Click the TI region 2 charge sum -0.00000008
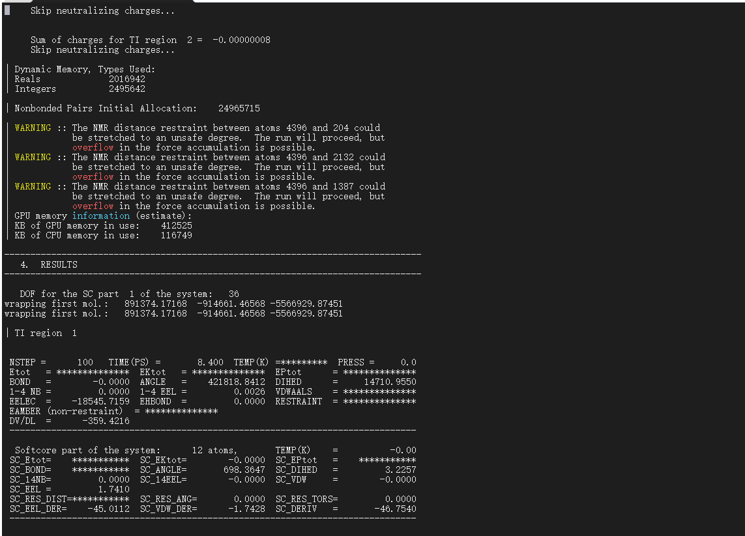Image resolution: width=745 pixels, height=536 pixels. click(x=241, y=40)
